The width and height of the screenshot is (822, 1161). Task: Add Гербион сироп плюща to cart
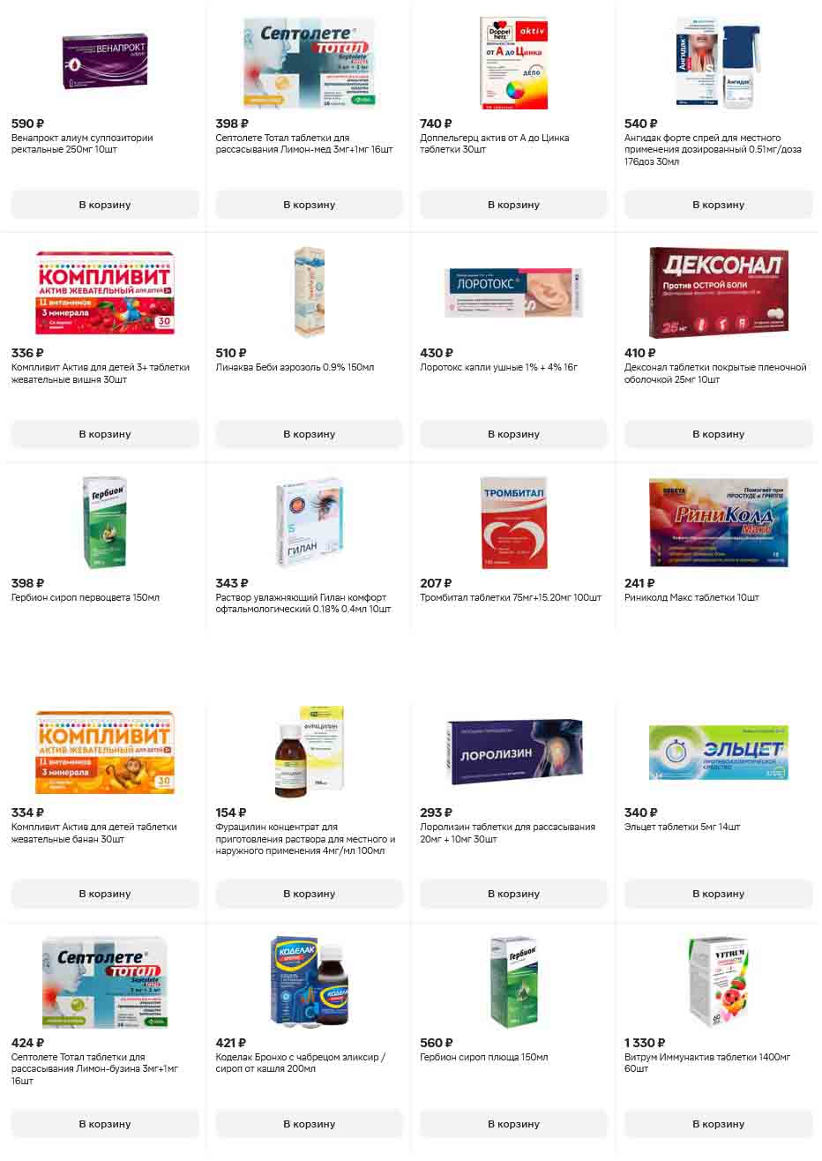click(514, 1124)
